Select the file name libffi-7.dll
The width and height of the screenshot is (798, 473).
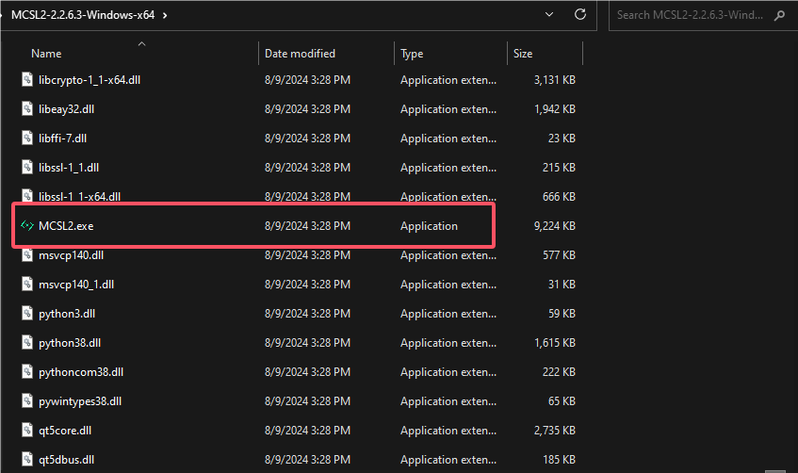pyautogui.click(x=62, y=139)
